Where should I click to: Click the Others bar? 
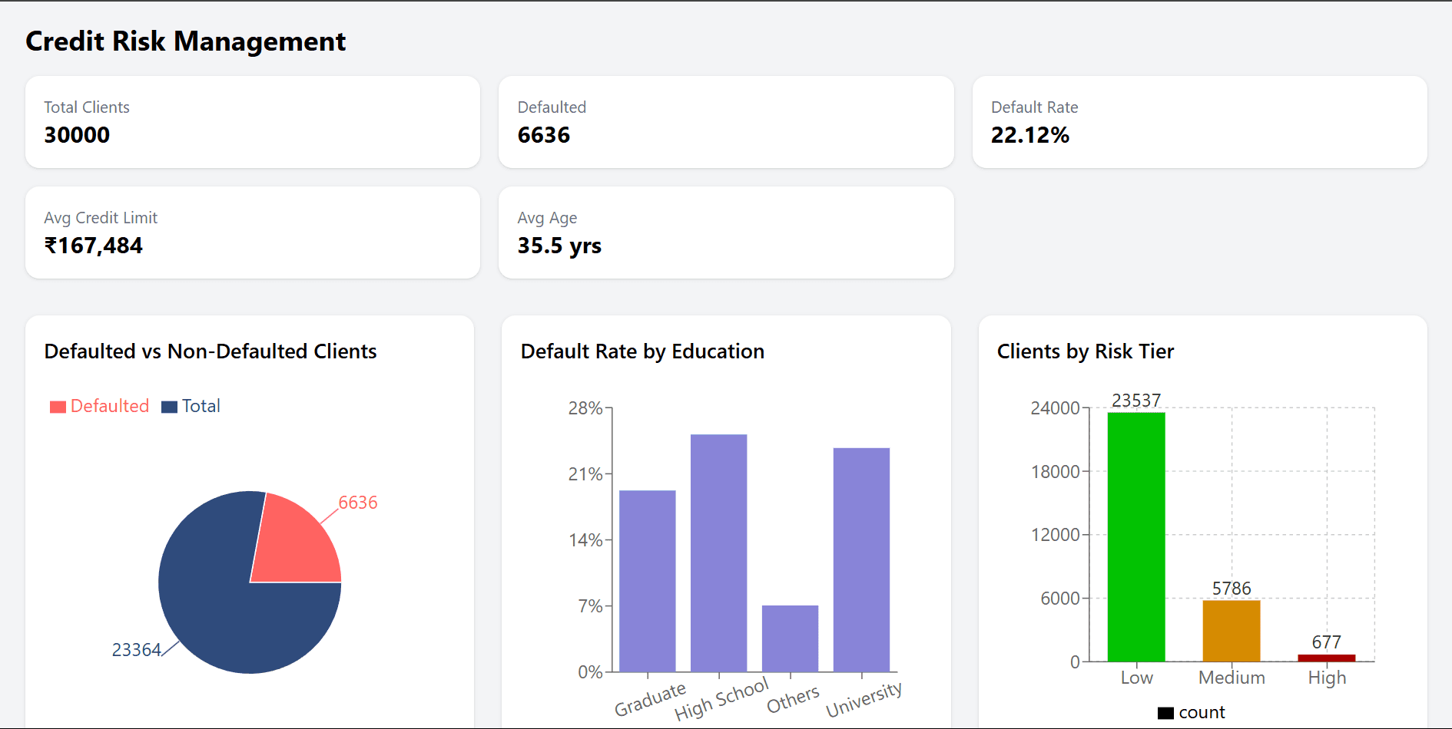point(790,637)
